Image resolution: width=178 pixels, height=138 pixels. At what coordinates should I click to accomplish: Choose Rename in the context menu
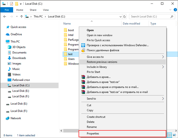tap(123, 127)
